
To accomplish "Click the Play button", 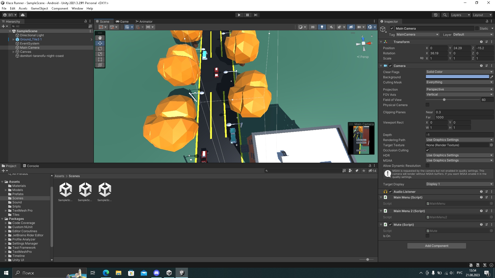I will coord(239,15).
